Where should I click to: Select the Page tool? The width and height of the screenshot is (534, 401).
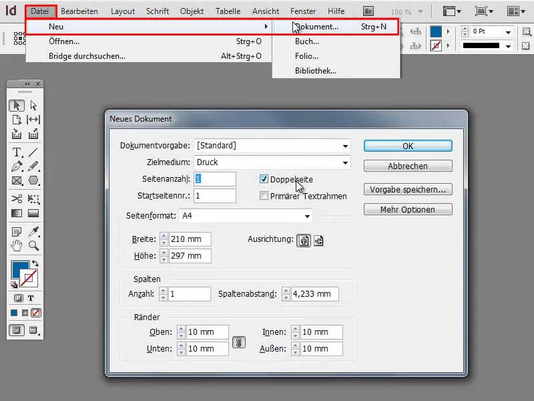[x=16, y=120]
